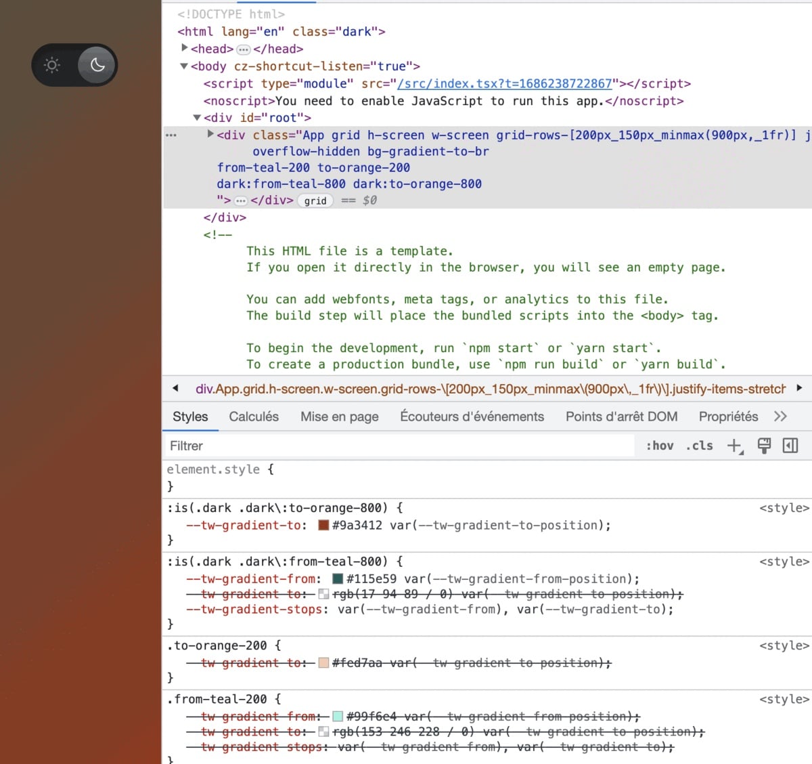Screen dimensions: 812x764
Task: Expand the div class App triangle
Action: (x=210, y=134)
